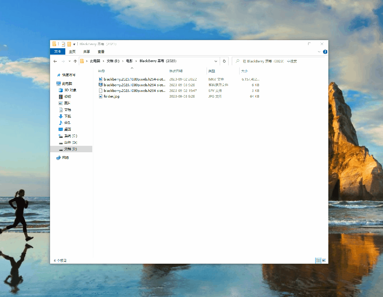Expand the address bar history dropdown
Image resolution: width=383 pixels, height=297 pixels.
[216, 61]
